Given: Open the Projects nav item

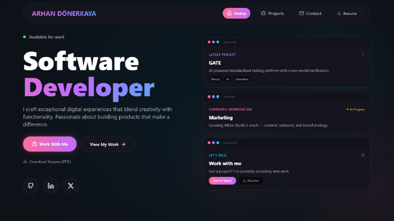Looking at the screenshot, I should tap(272, 13).
